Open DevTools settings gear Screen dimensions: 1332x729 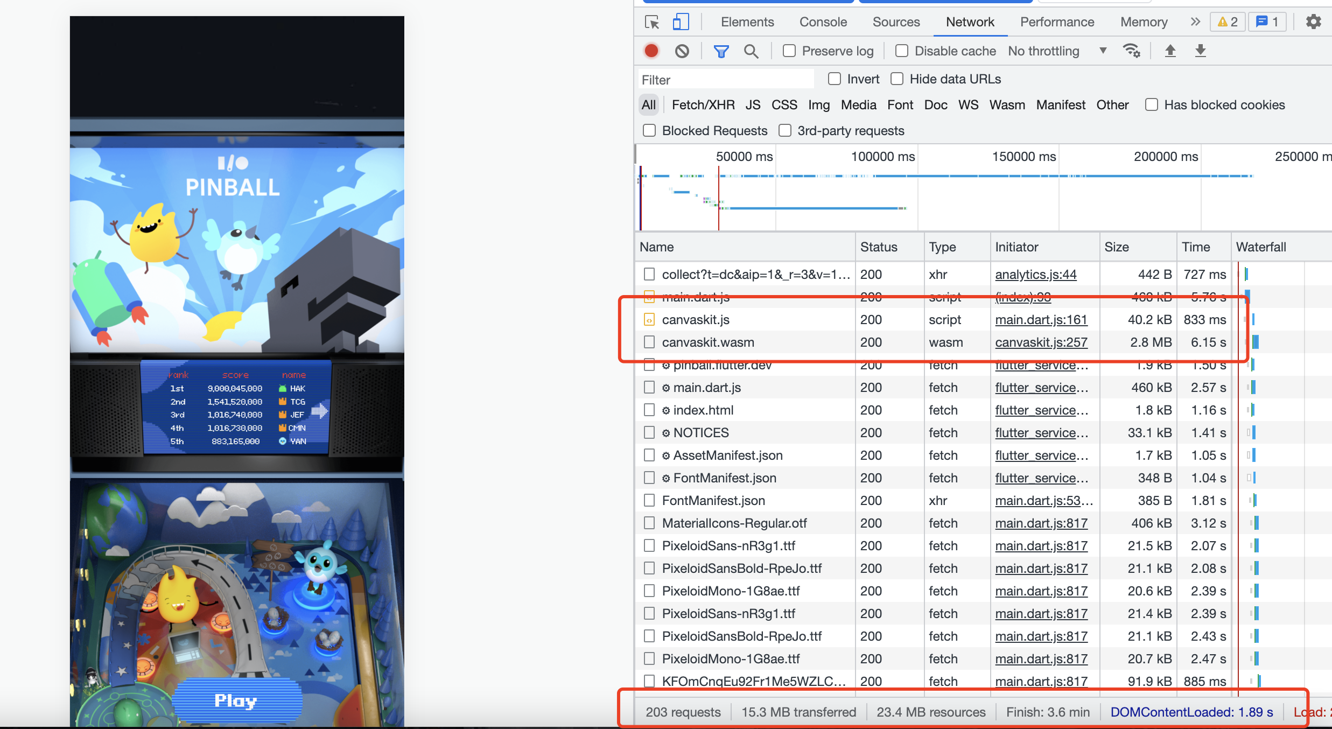1313,22
